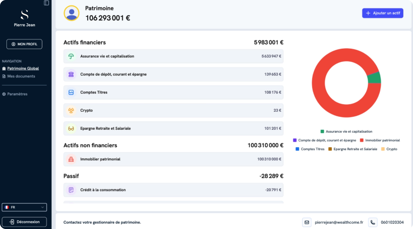Toggle Immobilier patrimonial legend item
The image size is (413, 229).
coord(380,140)
